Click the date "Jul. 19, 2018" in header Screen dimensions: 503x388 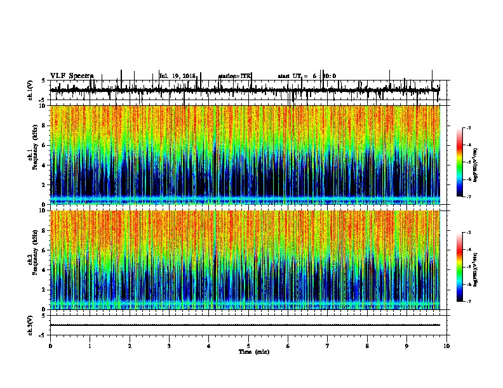click(177, 76)
